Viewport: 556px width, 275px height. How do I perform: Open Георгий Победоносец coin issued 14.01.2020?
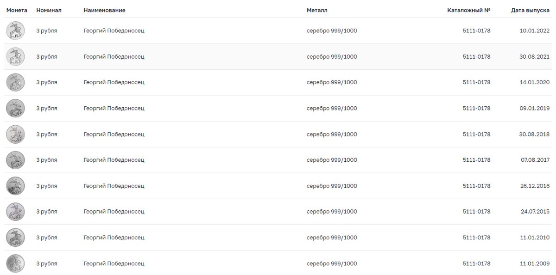point(114,83)
